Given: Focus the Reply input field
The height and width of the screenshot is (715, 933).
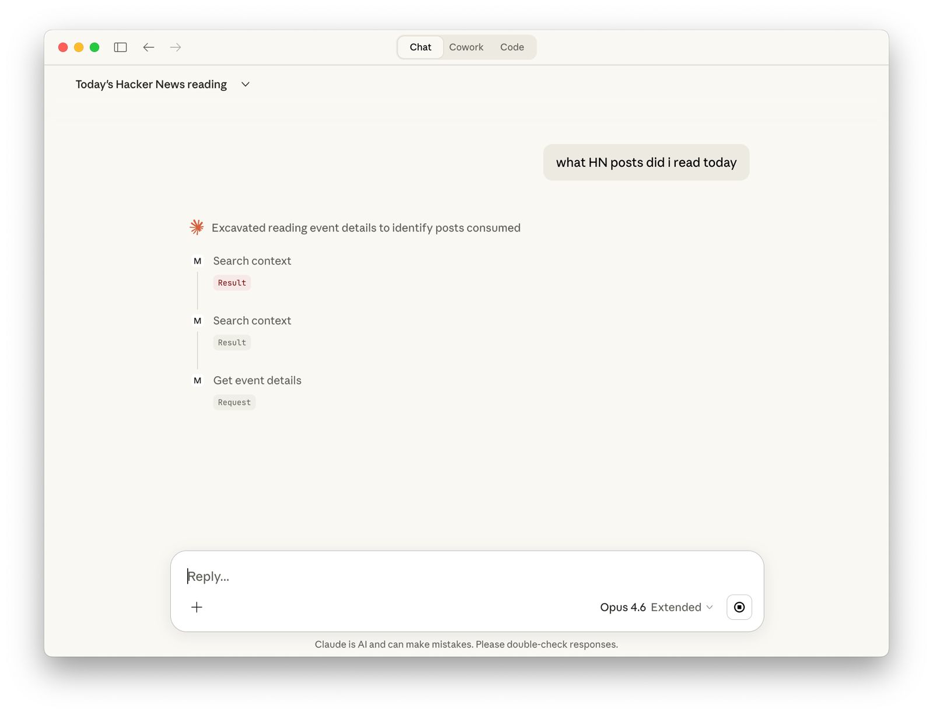Looking at the screenshot, I should click(466, 576).
